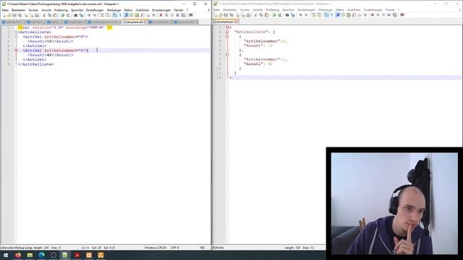Click Save icon in left XML window toolbar
The width and height of the screenshot is (463, 260).
14,15
